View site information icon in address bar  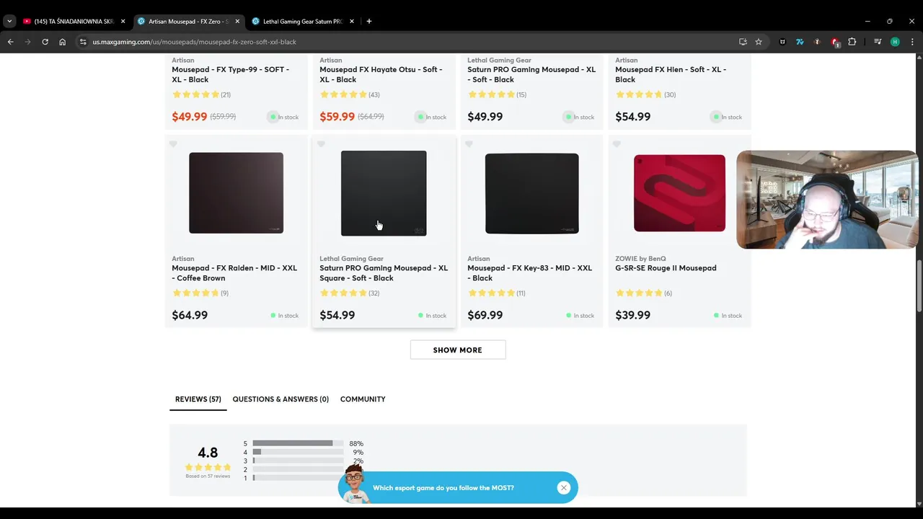84,42
